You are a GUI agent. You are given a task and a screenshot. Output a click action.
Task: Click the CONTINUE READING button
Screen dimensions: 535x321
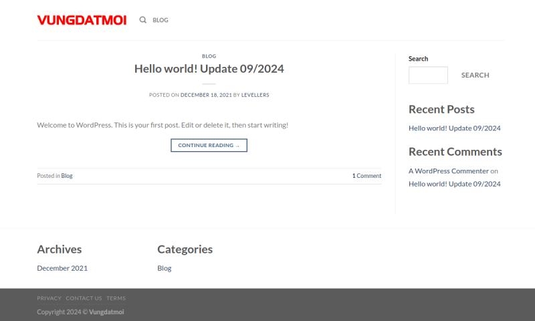[209, 145]
